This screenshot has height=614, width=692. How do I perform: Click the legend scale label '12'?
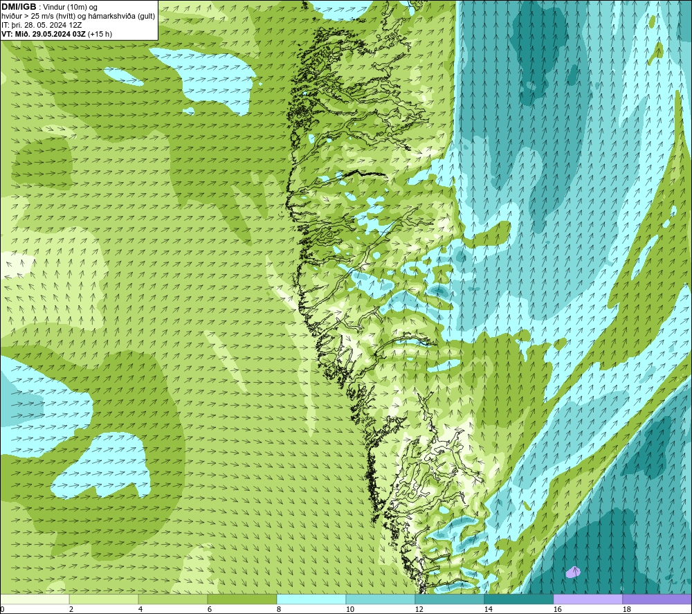click(419, 609)
